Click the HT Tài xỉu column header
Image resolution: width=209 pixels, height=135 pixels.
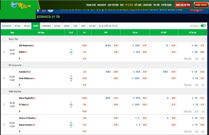pyautogui.click(x=193, y=32)
